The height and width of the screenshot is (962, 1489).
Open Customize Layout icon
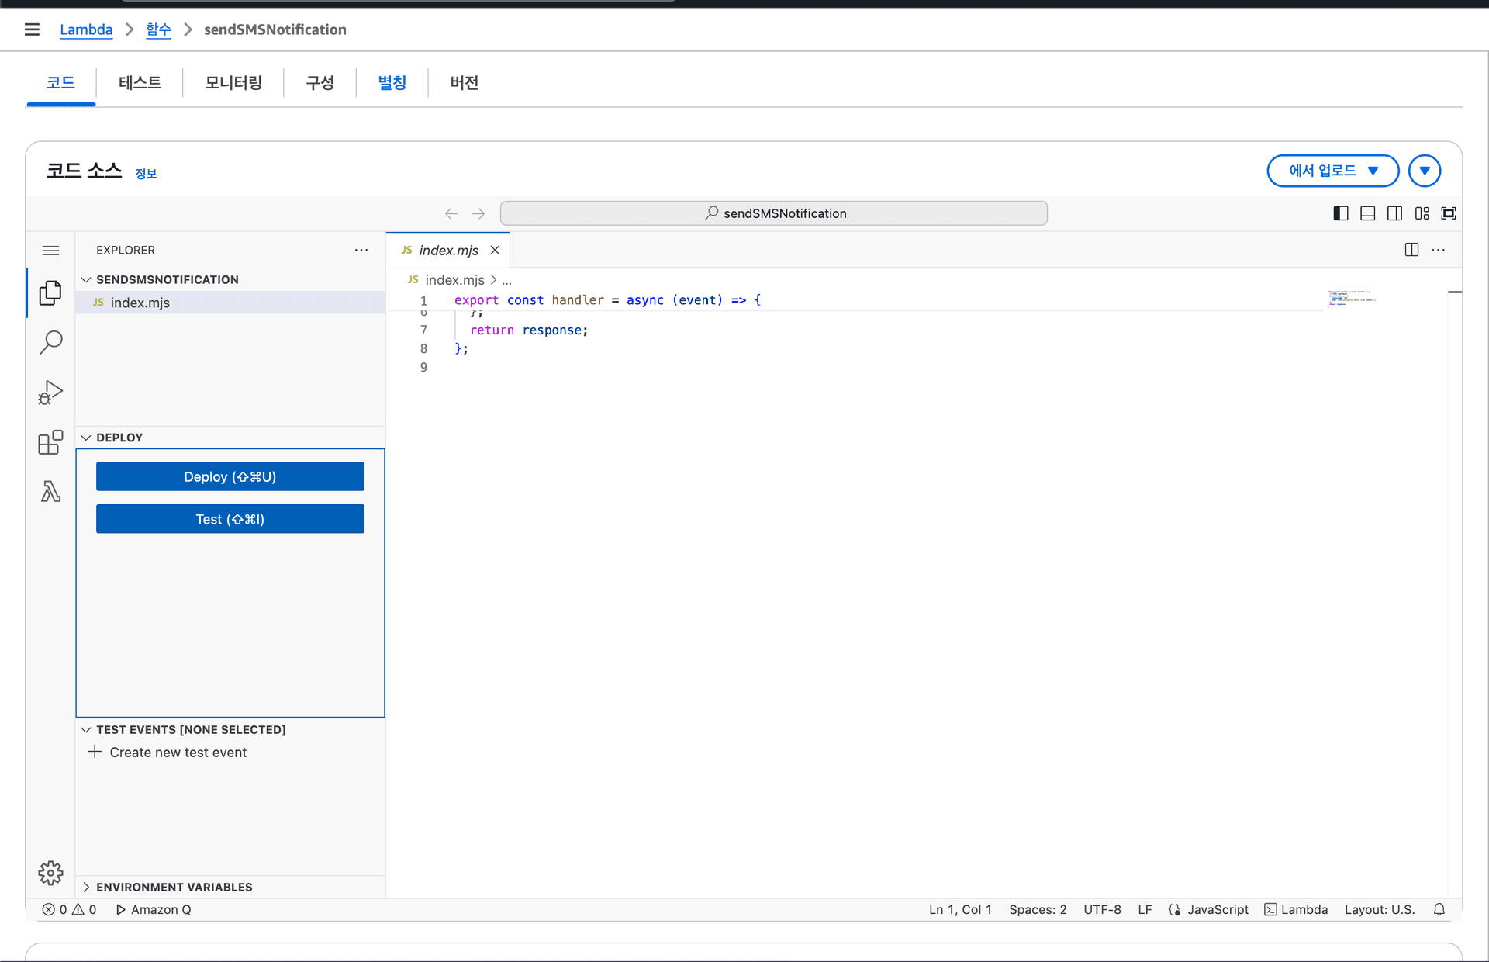click(1422, 213)
